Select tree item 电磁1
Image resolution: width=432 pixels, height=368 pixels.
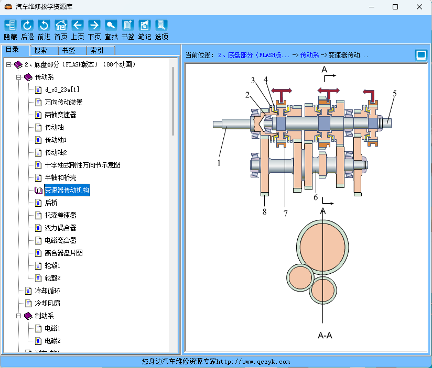click(x=52, y=328)
